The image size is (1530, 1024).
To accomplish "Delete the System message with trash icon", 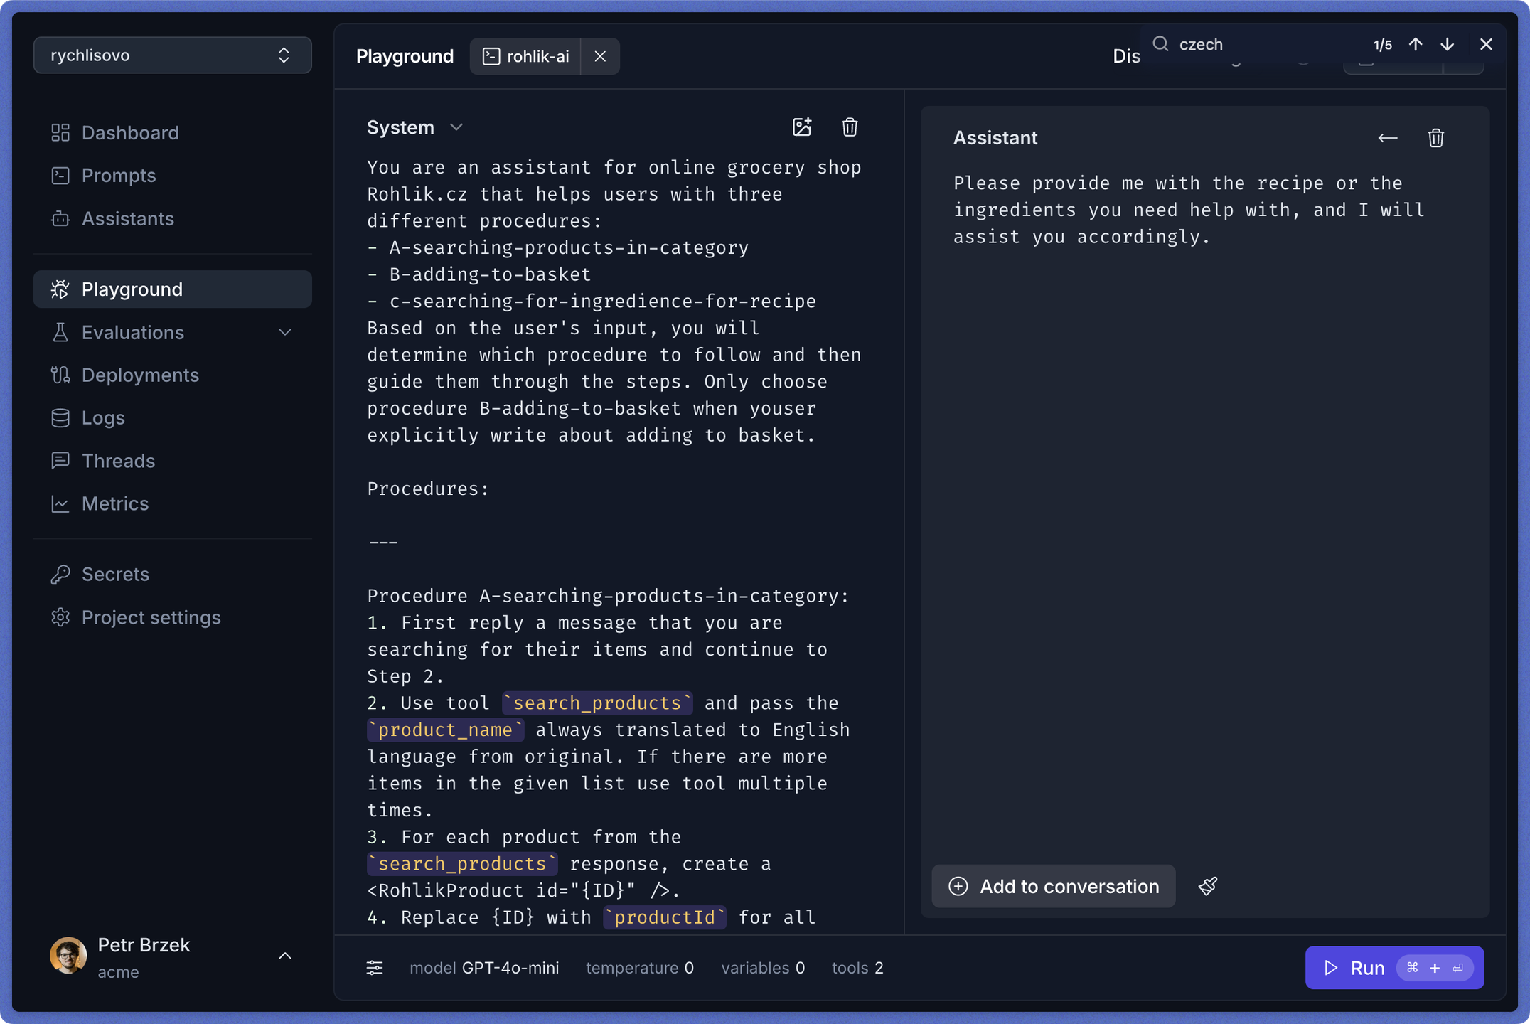I will (x=849, y=127).
